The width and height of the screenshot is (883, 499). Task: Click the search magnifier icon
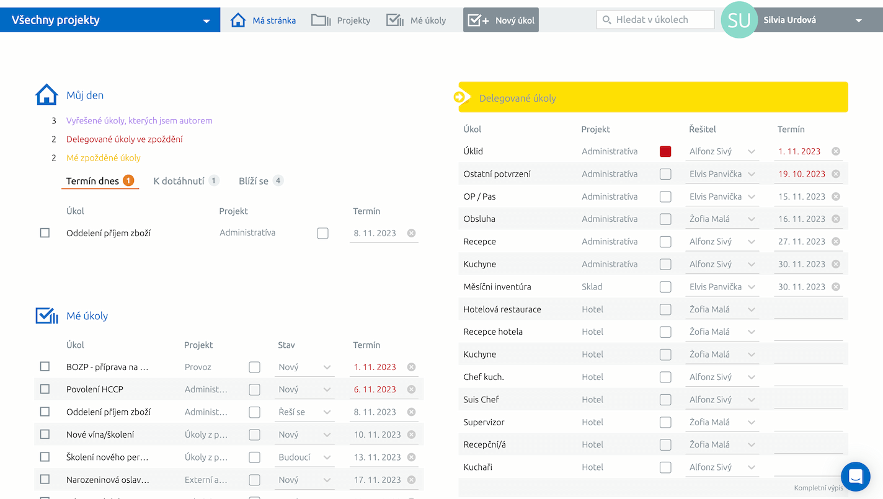pyautogui.click(x=607, y=20)
